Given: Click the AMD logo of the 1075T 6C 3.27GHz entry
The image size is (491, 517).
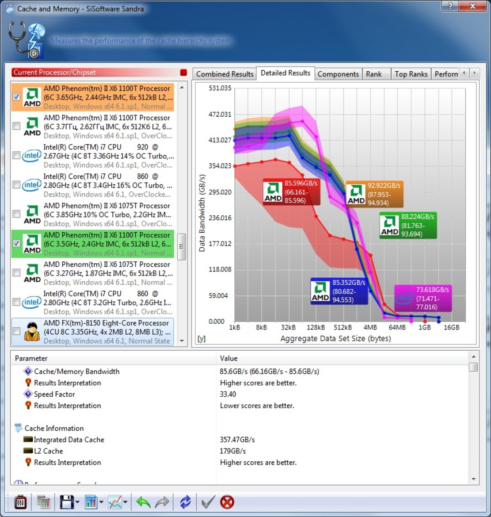Looking at the screenshot, I should [32, 273].
